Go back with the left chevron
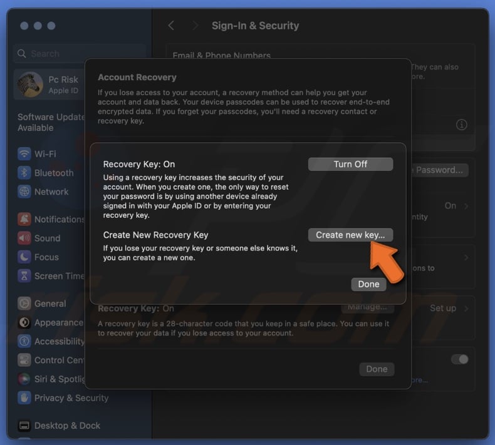The width and height of the screenshot is (495, 445). pos(172,26)
